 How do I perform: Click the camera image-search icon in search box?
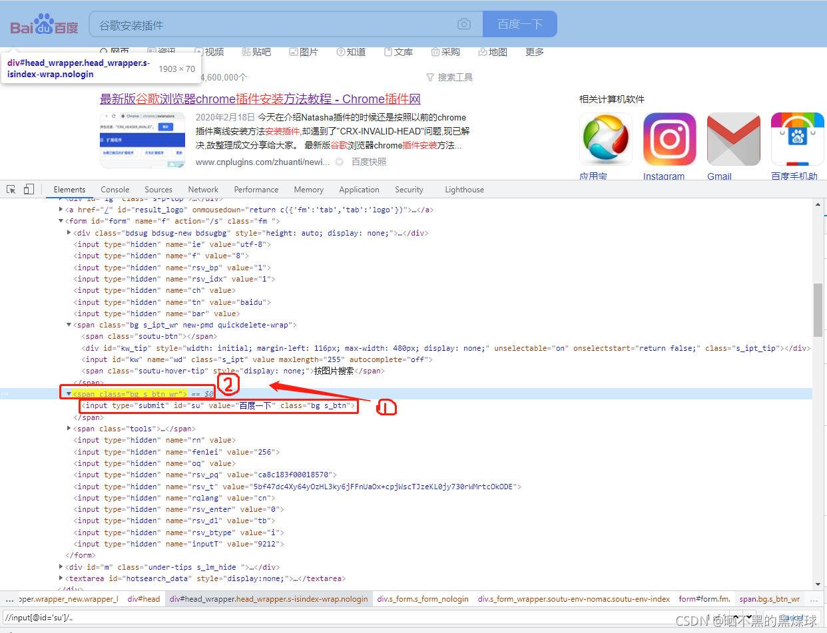point(464,25)
